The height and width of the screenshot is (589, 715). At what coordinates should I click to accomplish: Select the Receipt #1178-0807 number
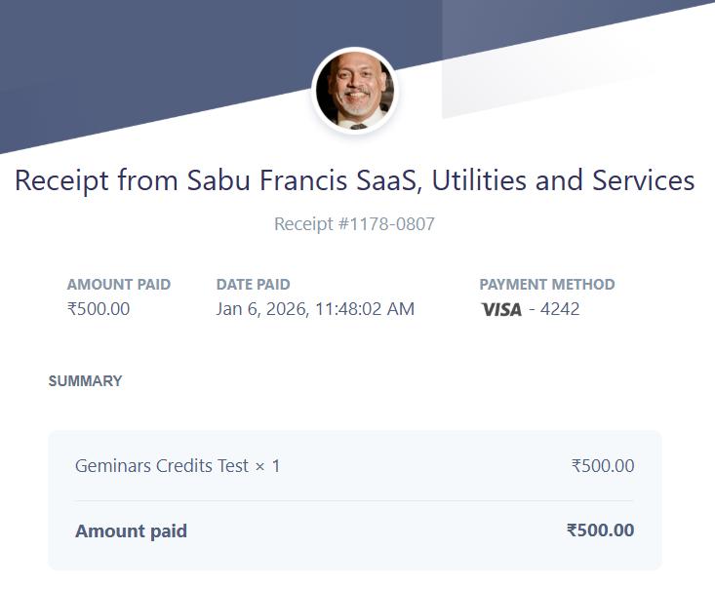click(x=354, y=224)
